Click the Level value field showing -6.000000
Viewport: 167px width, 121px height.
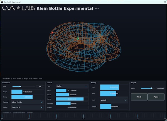point(160,88)
